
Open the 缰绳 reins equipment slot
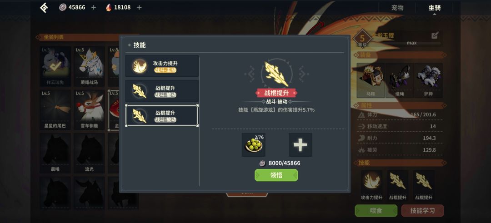[x=400, y=80]
